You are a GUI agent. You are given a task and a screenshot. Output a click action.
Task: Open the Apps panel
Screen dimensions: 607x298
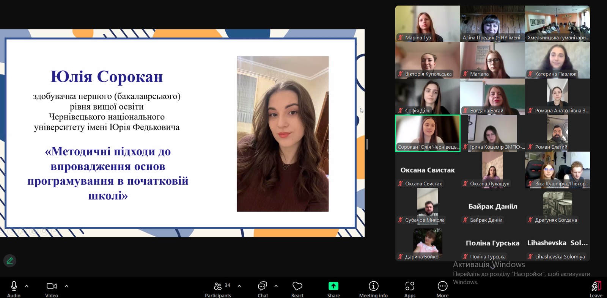coord(410,289)
